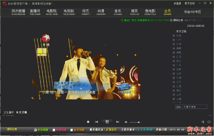Click the right scroll arrow above the playlist buttons

click(x=210, y=116)
